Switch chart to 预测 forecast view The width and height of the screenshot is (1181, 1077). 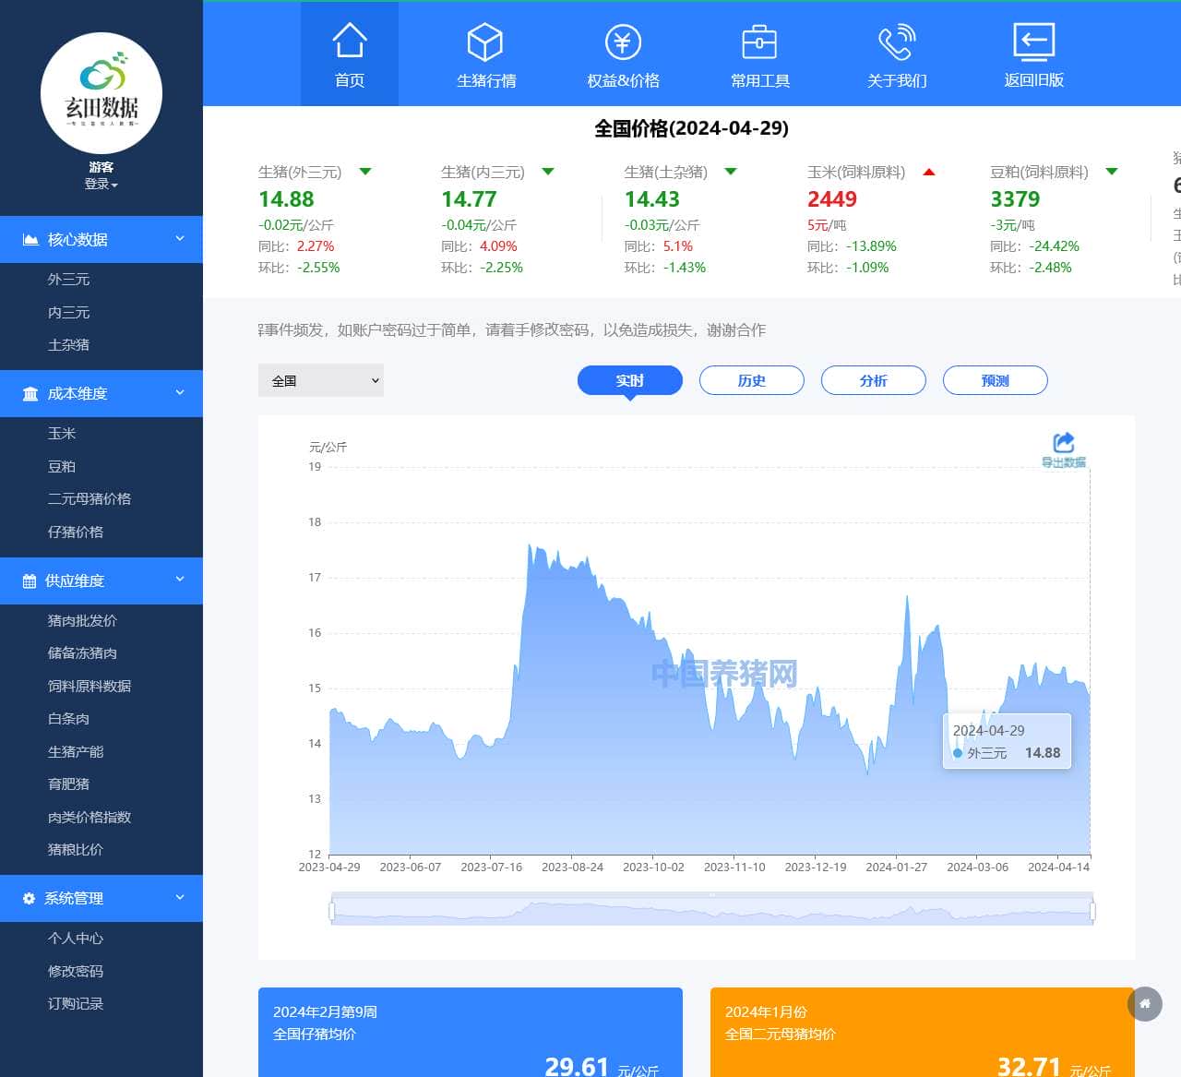coord(996,380)
